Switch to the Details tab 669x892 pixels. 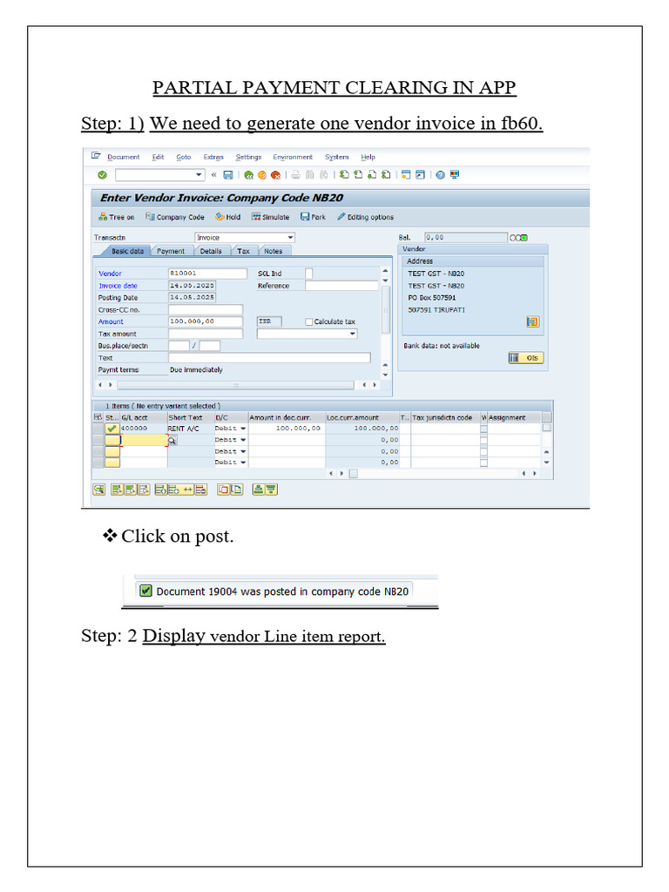tap(211, 251)
